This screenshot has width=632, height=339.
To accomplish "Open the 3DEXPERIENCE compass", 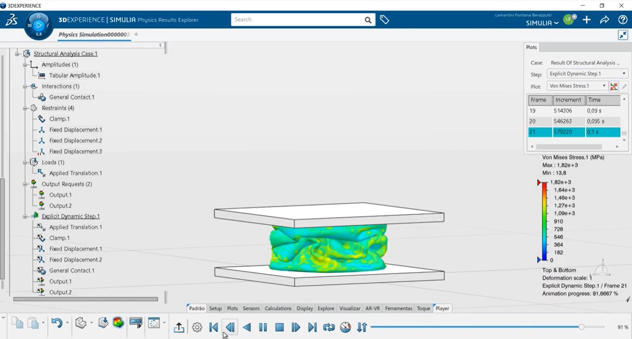I will pyautogui.click(x=39, y=25).
